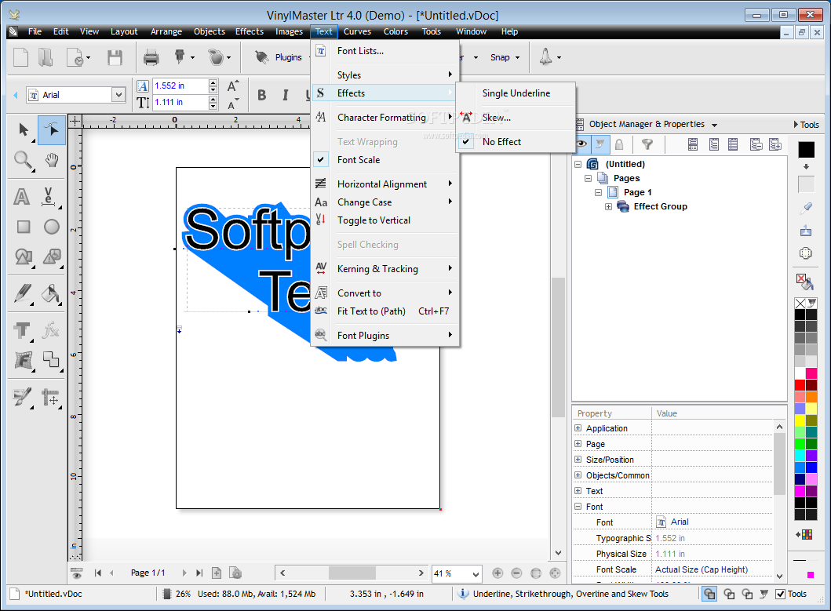
Task: Open the Curves menu
Action: [357, 31]
